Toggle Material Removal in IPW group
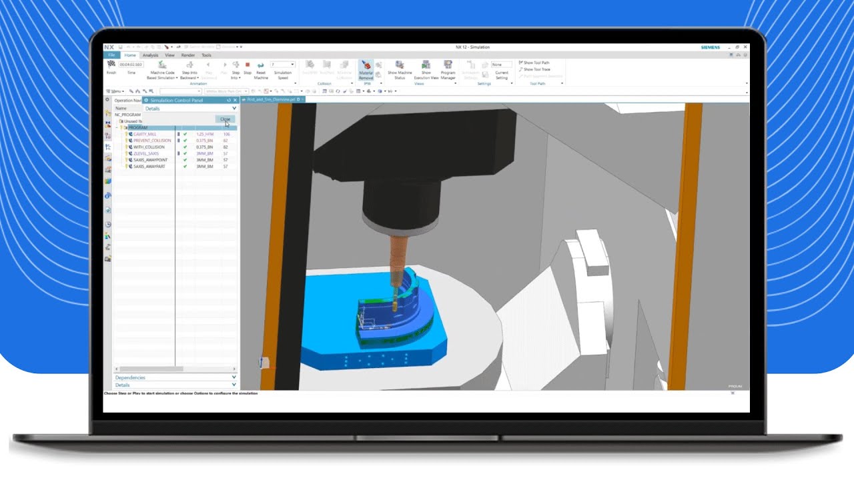The width and height of the screenshot is (854, 480). (x=366, y=71)
